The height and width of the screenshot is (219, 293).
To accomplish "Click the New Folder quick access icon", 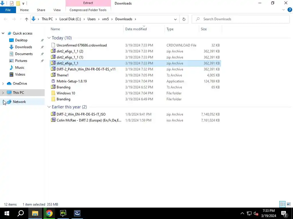I will coord(18,3).
